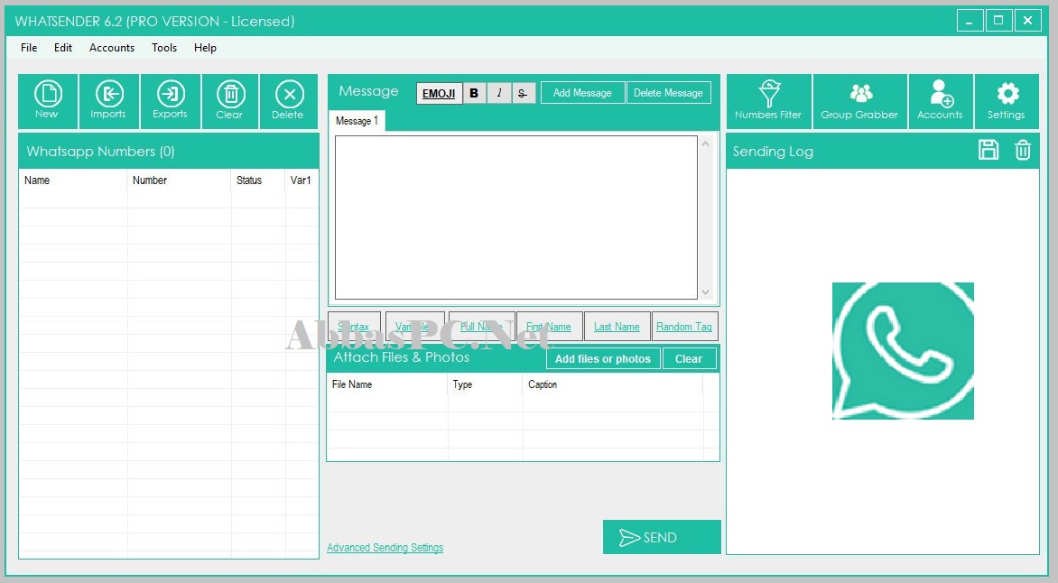
Task: Apply italic formatting to message
Action: (498, 93)
